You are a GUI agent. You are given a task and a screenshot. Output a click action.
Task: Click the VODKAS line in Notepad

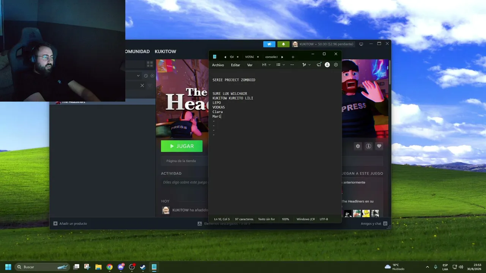pyautogui.click(x=219, y=107)
